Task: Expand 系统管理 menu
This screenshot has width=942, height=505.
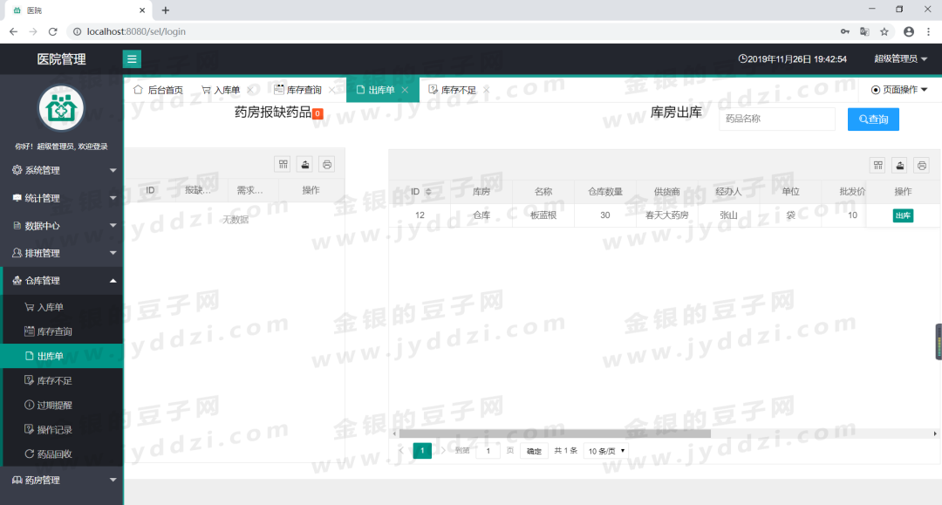Action: coord(61,171)
